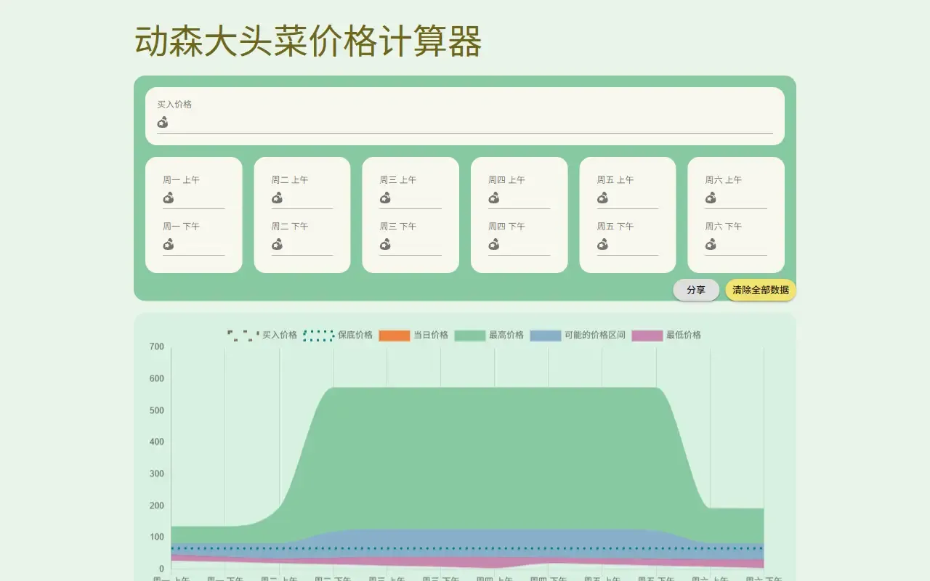Image resolution: width=930 pixels, height=581 pixels.
Task: Toggle the 买入价格 legend dashed swatch
Action: 243,336
